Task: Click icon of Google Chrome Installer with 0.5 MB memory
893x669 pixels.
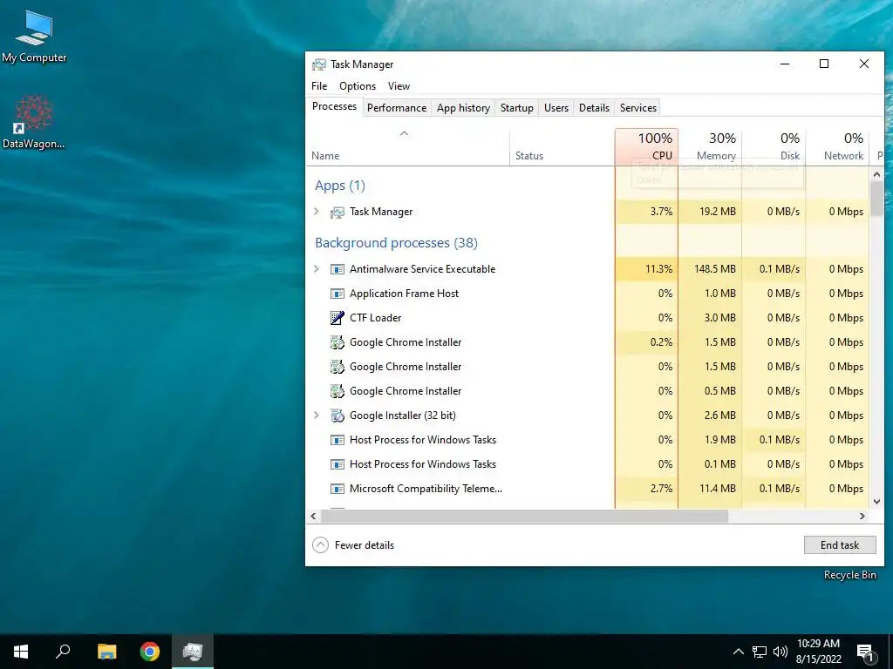Action: [x=337, y=391]
